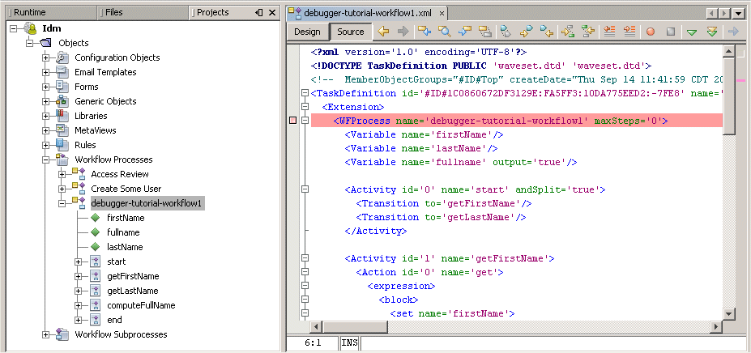The width and height of the screenshot is (751, 353).
Task: Select the end activity
Action: pyautogui.click(x=114, y=320)
